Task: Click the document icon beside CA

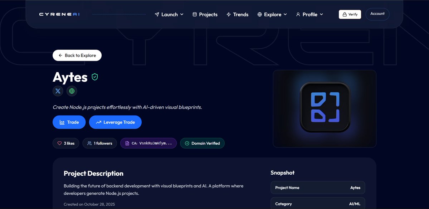Action: (127, 144)
